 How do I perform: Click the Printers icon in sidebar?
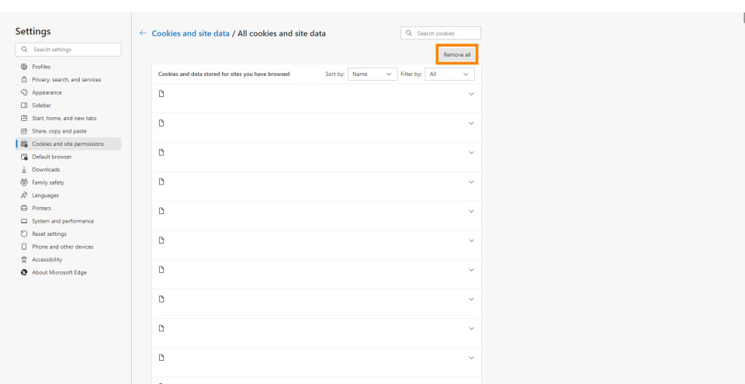24,208
